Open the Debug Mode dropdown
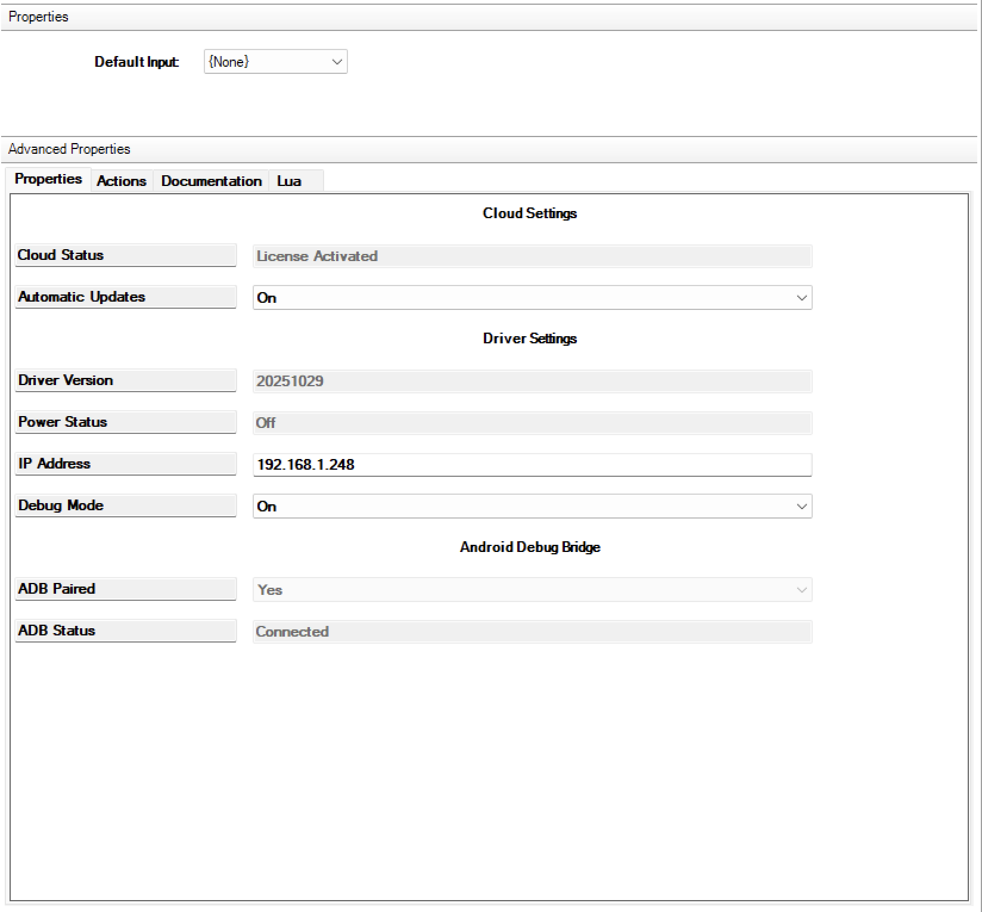Screen dimensions: 982x912 click(532, 506)
